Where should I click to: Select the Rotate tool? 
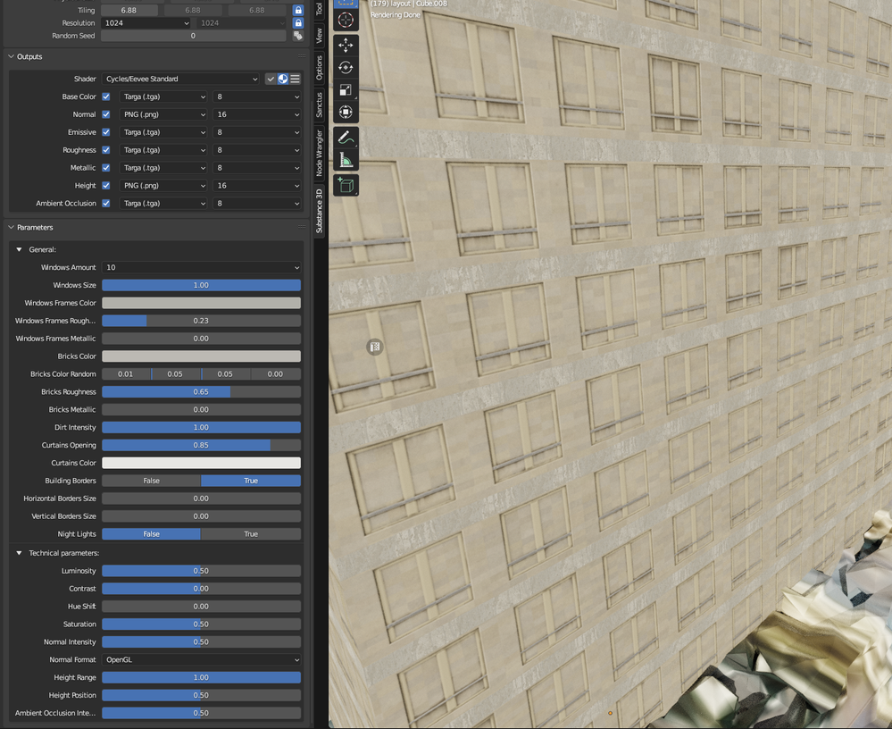click(346, 67)
